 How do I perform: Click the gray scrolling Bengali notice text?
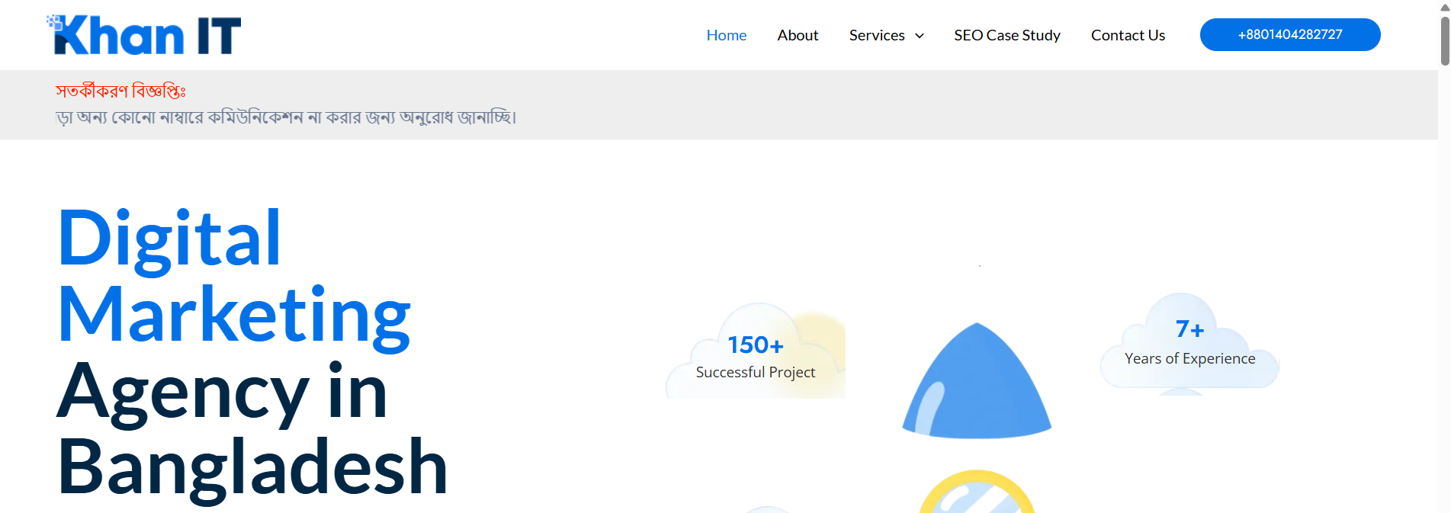286,117
